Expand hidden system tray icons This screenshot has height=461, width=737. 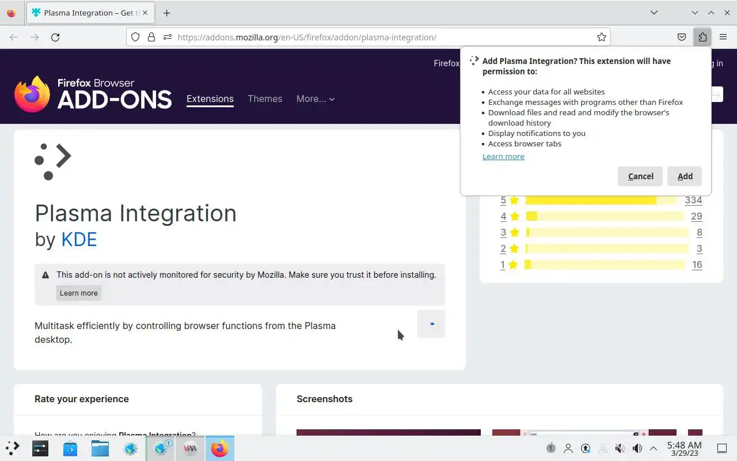coord(654,448)
